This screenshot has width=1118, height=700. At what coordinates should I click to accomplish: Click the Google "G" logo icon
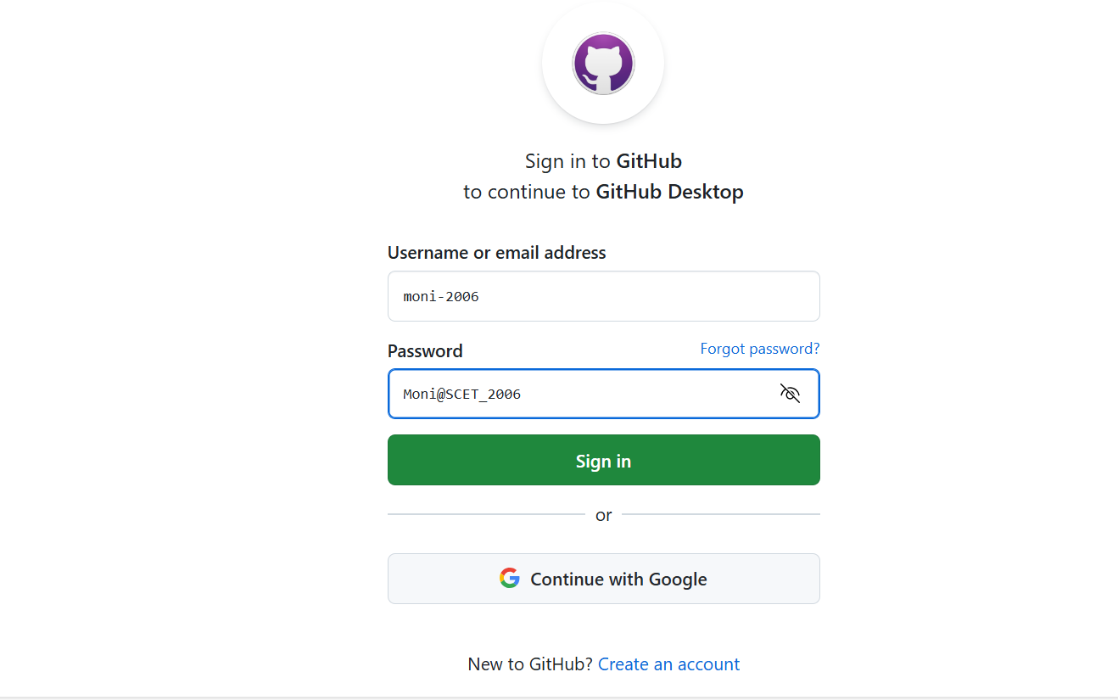coord(509,579)
